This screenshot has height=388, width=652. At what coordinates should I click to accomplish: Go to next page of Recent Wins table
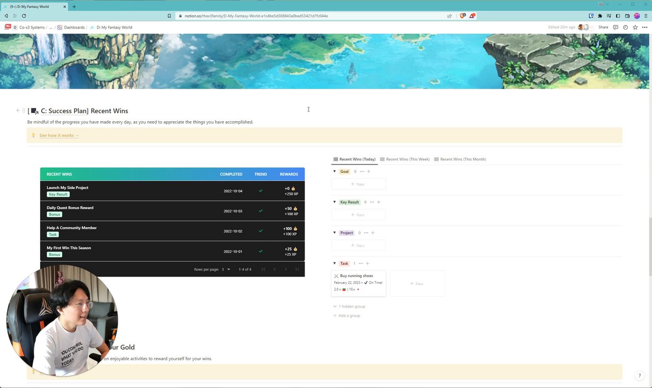point(286,269)
